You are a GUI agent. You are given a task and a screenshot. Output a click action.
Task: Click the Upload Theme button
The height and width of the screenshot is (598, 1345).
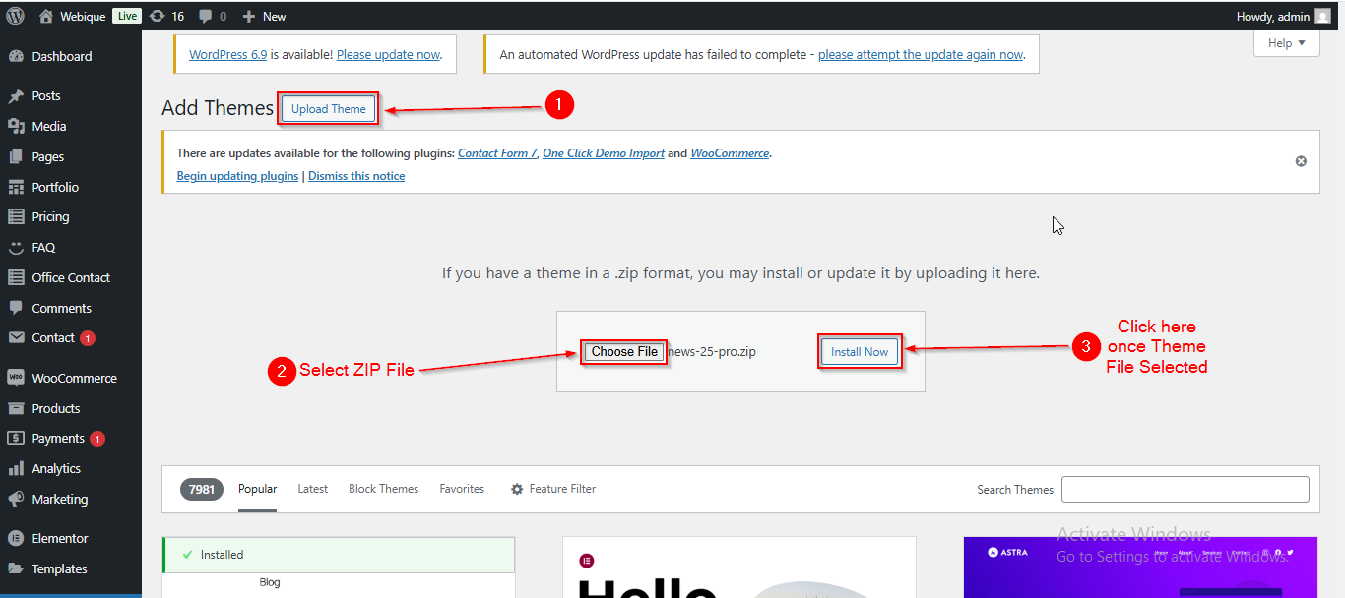(x=328, y=109)
